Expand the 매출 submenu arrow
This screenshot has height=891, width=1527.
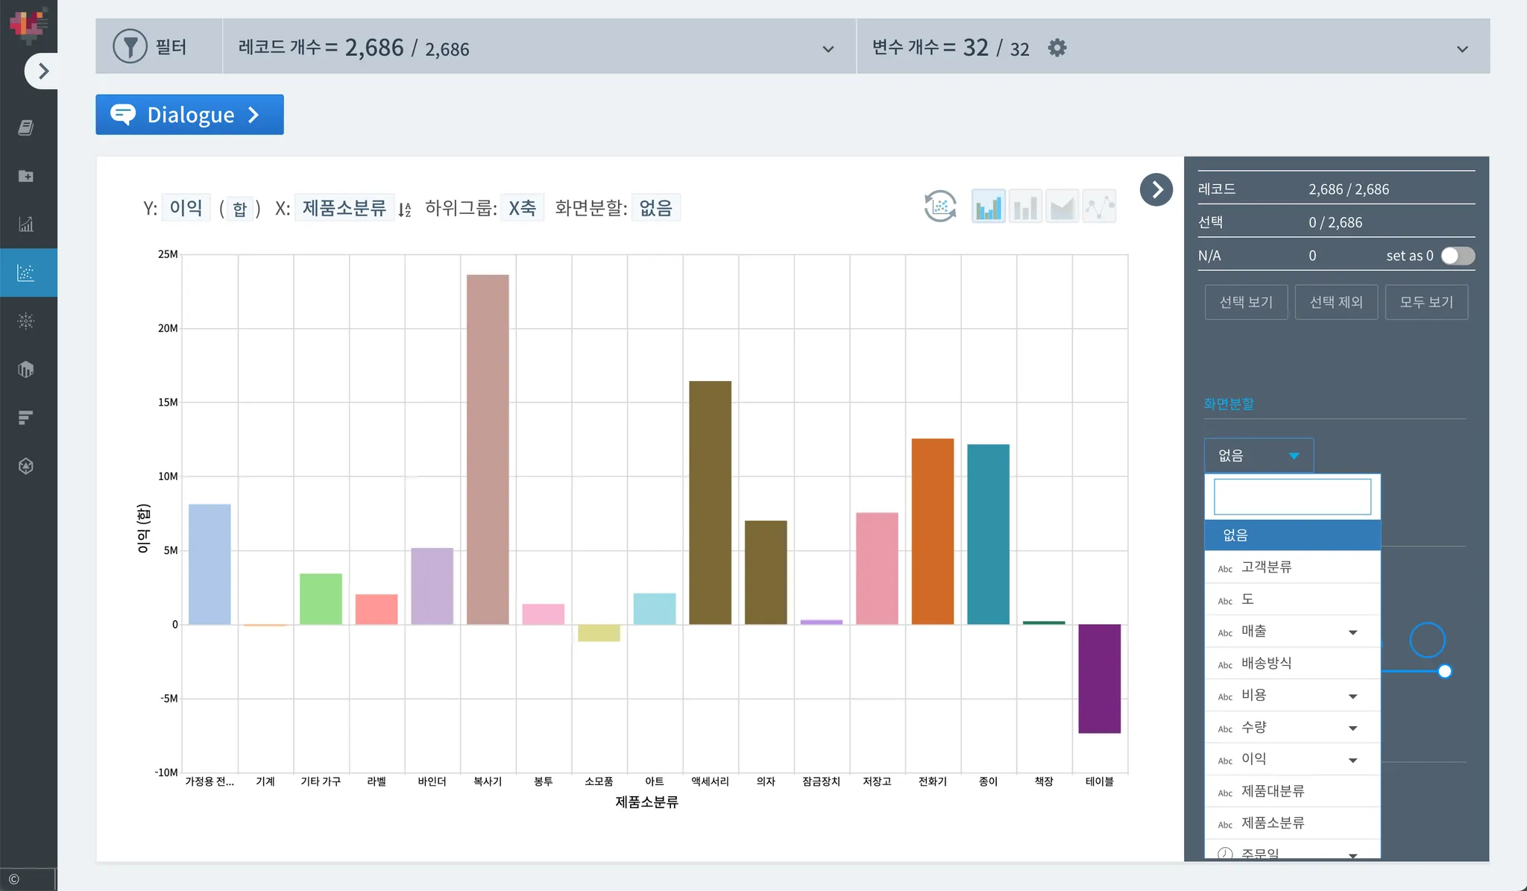pyautogui.click(x=1353, y=632)
